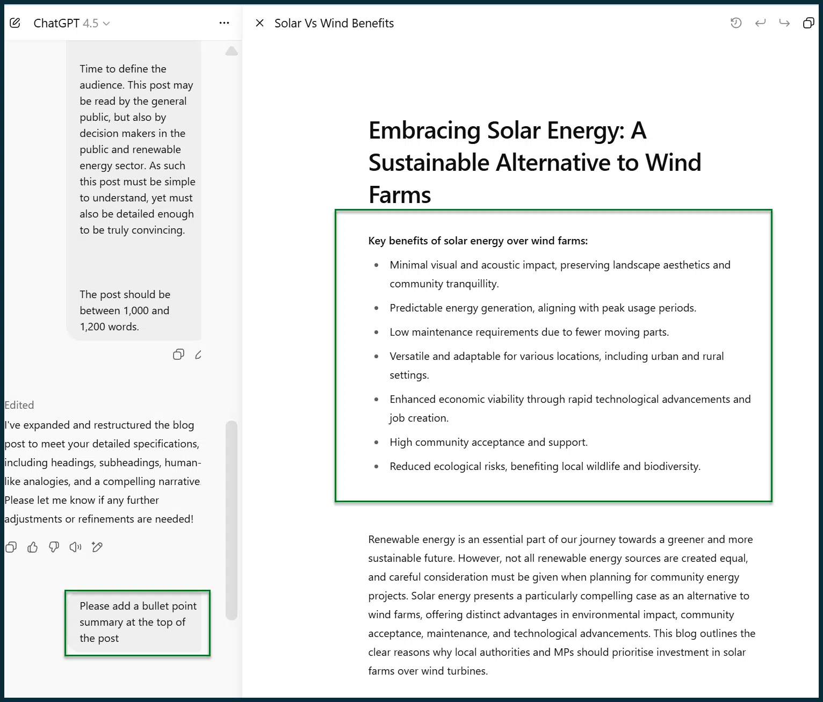Image resolution: width=823 pixels, height=702 pixels.
Task: Copy the assistant response
Action: (11, 547)
